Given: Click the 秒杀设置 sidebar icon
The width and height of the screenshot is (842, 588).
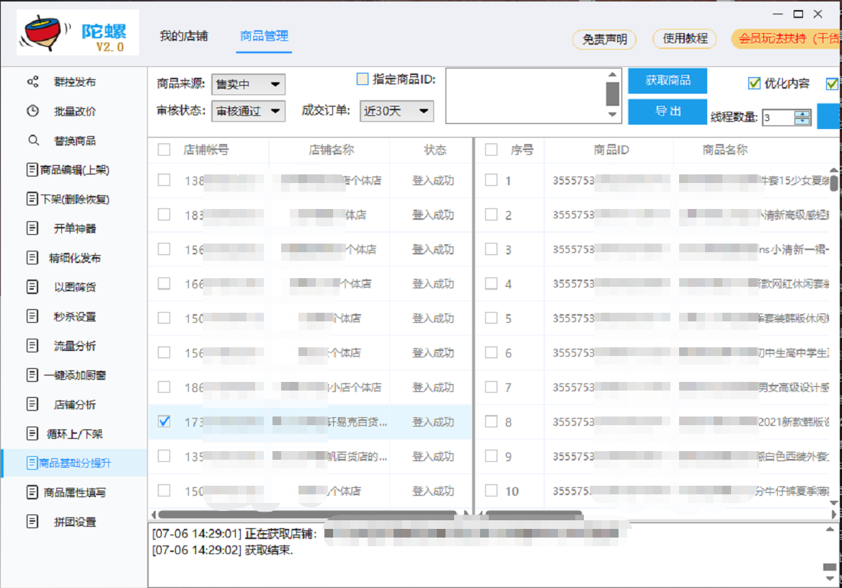Looking at the screenshot, I should (x=32, y=316).
